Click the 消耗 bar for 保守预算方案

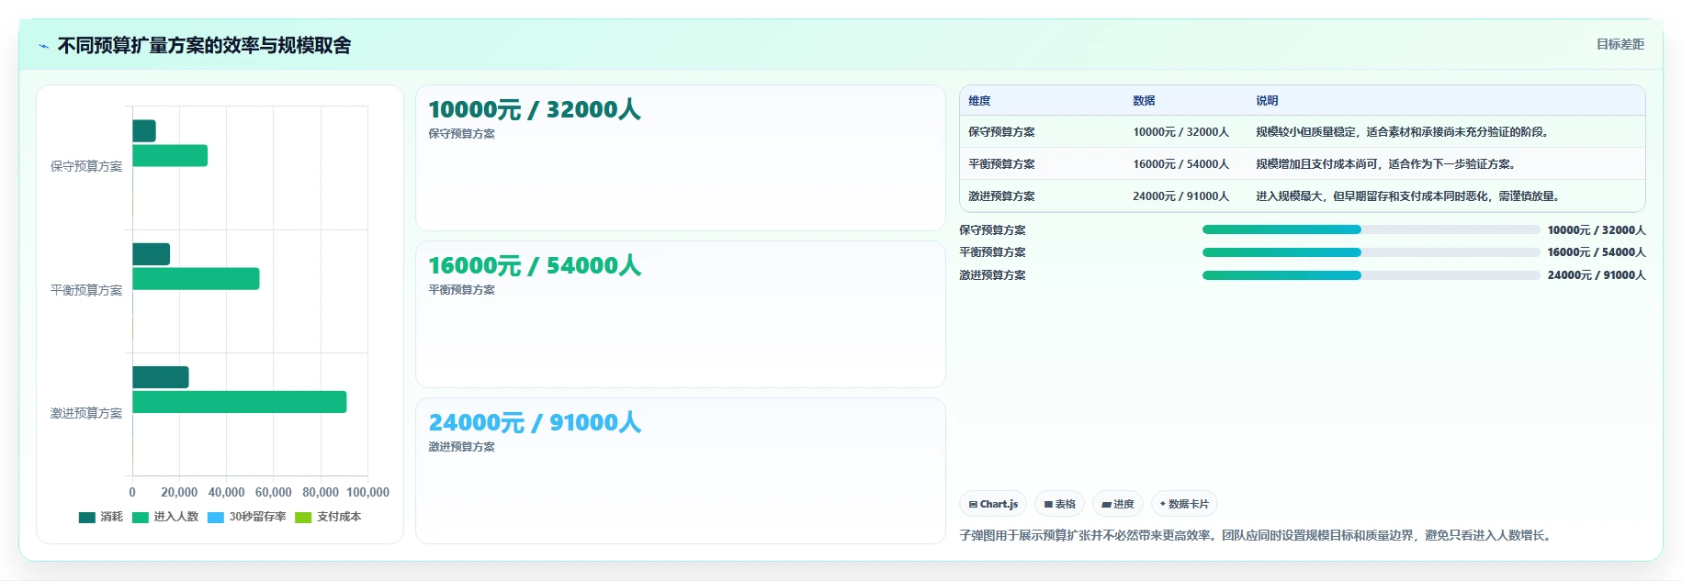(x=144, y=131)
